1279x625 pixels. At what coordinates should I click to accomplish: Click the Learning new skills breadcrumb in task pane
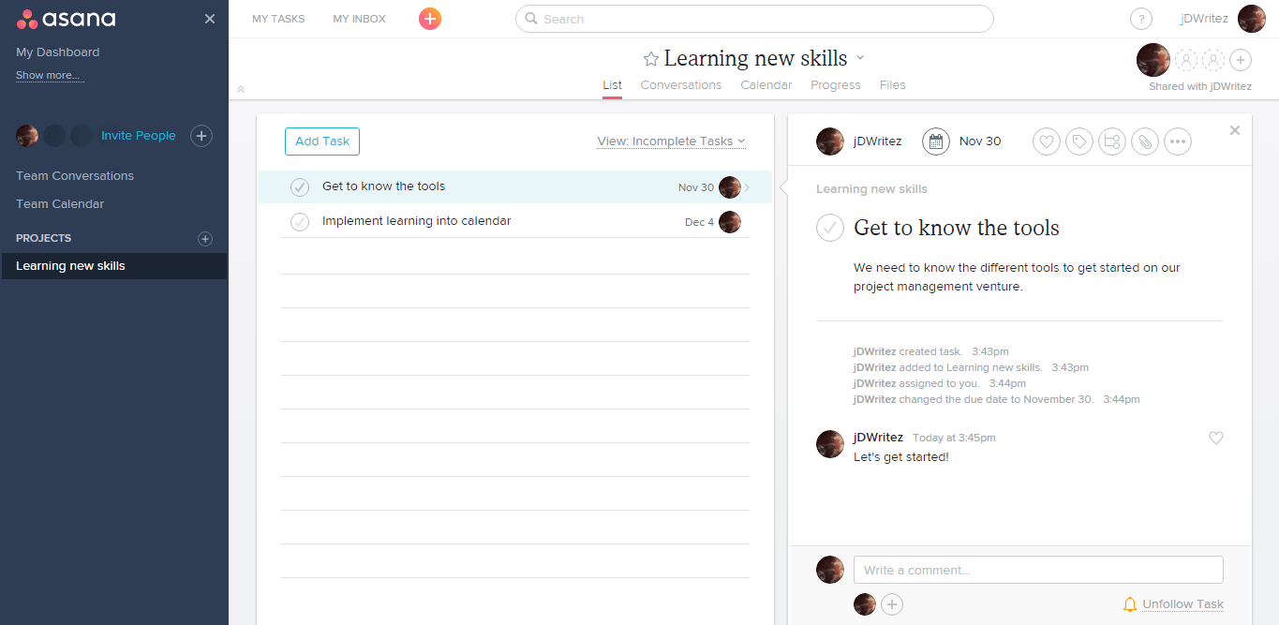point(871,189)
